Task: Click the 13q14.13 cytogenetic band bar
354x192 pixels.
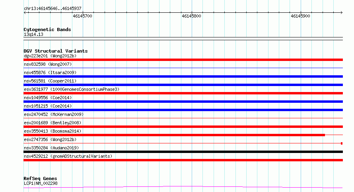Action: coord(183,39)
